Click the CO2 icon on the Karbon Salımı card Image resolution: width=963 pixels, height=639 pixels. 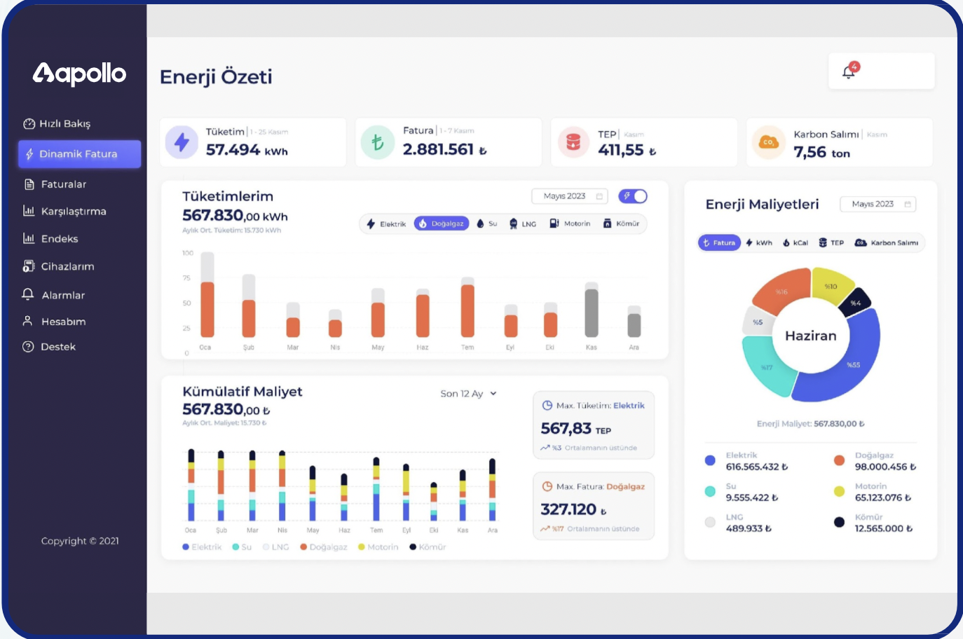click(769, 142)
